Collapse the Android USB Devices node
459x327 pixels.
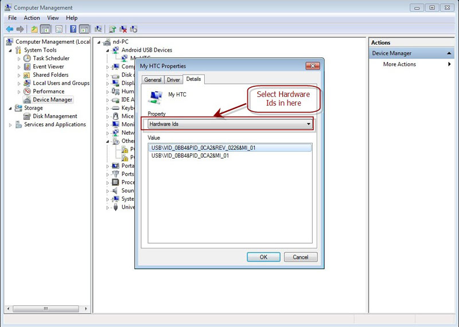[108, 50]
